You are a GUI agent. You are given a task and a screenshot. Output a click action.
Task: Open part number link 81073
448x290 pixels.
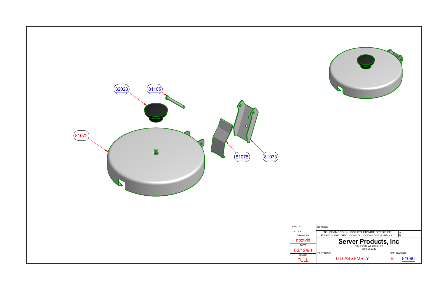(270, 157)
